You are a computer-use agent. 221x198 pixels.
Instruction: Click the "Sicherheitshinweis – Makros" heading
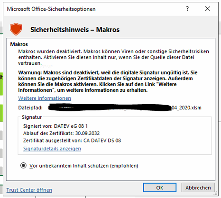click(x=75, y=30)
